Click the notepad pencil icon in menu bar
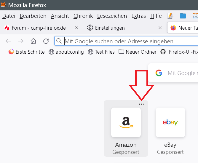The width and height of the screenshot is (198, 163). point(170,16)
